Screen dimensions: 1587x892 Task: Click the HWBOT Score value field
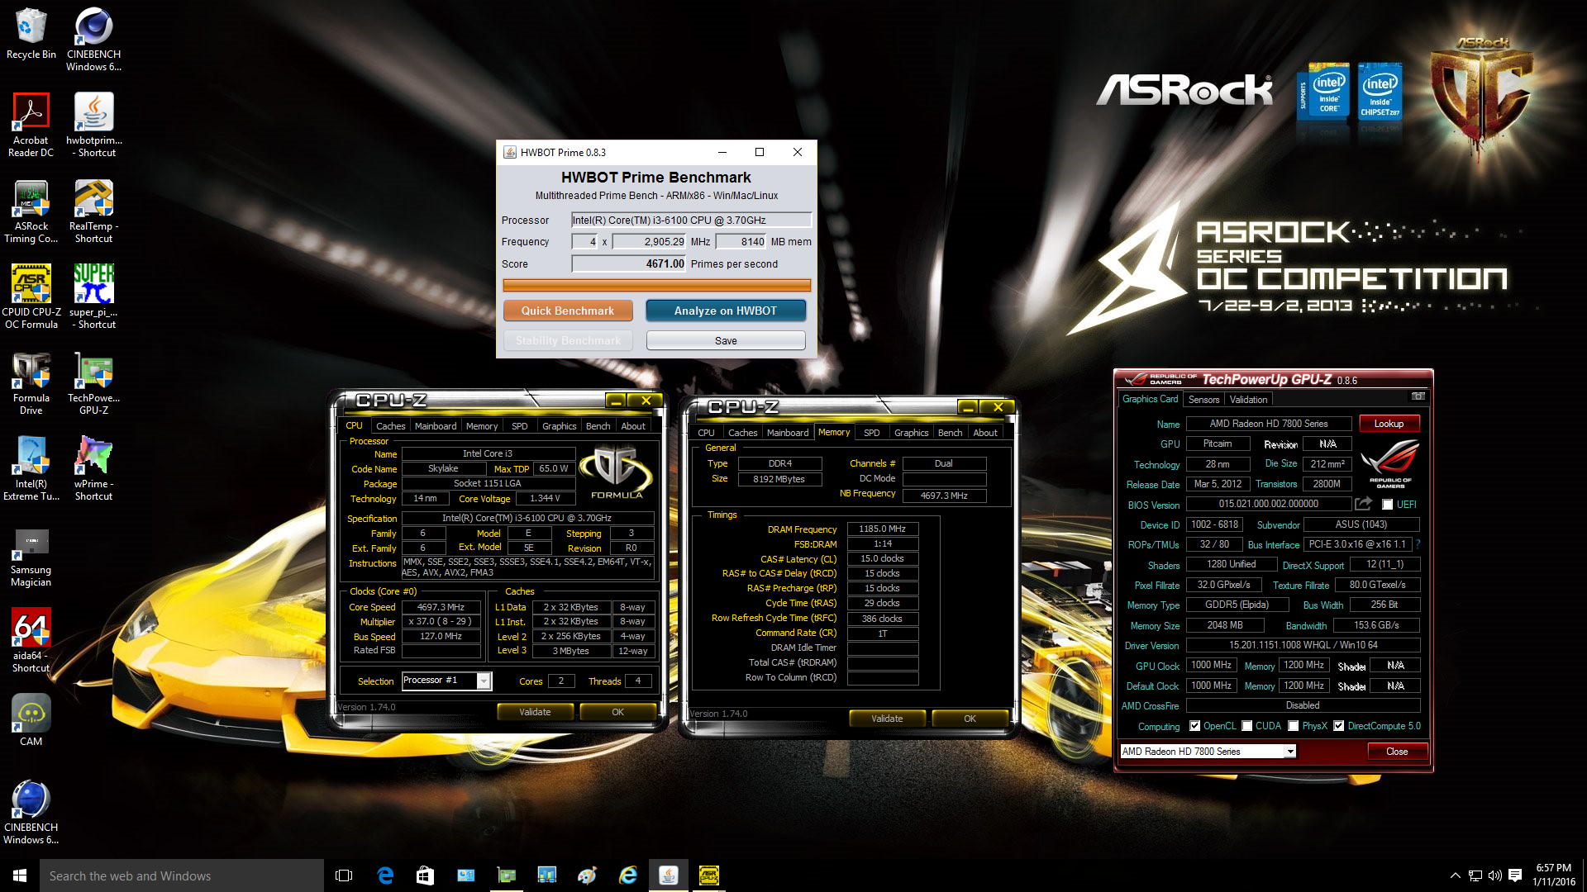click(629, 264)
